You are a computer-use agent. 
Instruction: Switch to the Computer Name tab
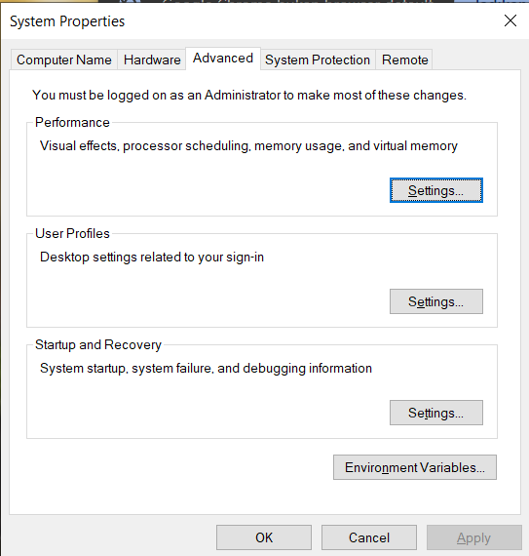tap(64, 60)
